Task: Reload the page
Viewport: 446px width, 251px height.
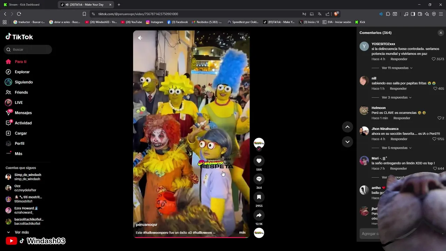Action: point(19,14)
